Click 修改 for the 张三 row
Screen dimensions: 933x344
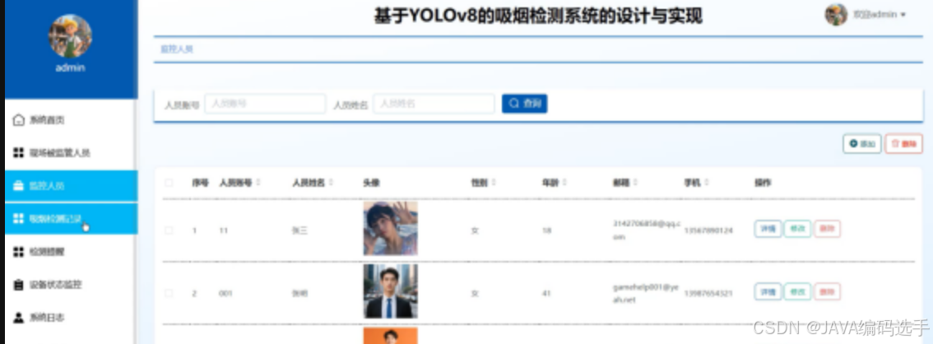(x=797, y=229)
